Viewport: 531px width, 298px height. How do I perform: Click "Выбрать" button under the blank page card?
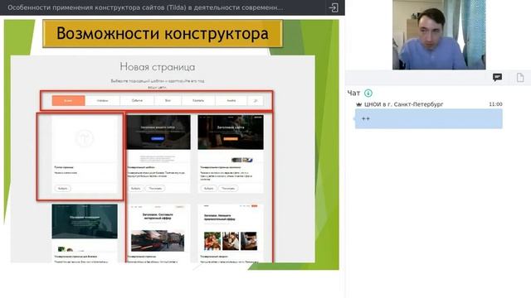coord(63,189)
